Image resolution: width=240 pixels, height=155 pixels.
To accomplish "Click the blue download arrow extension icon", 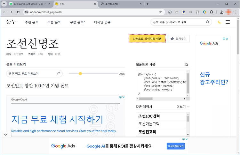I will tap(184, 12).
